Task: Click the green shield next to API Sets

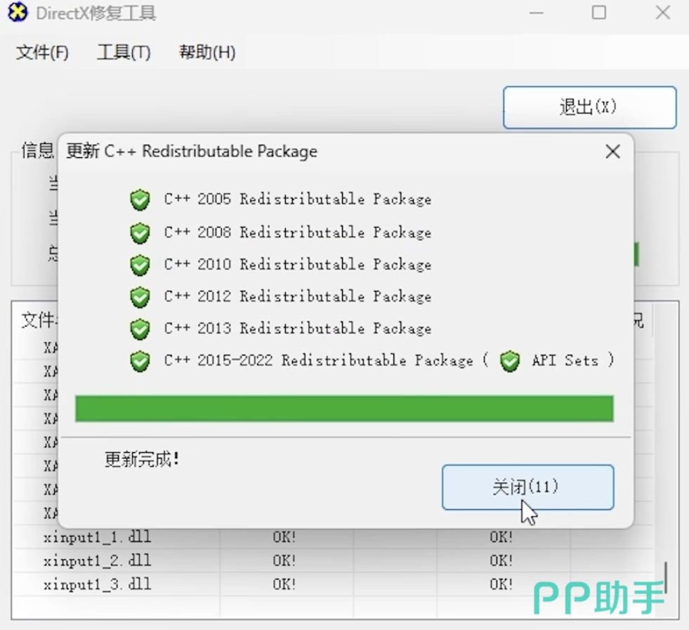Action: [510, 361]
